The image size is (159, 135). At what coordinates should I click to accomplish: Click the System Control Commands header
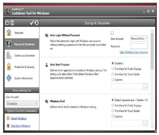[x=22, y=111]
